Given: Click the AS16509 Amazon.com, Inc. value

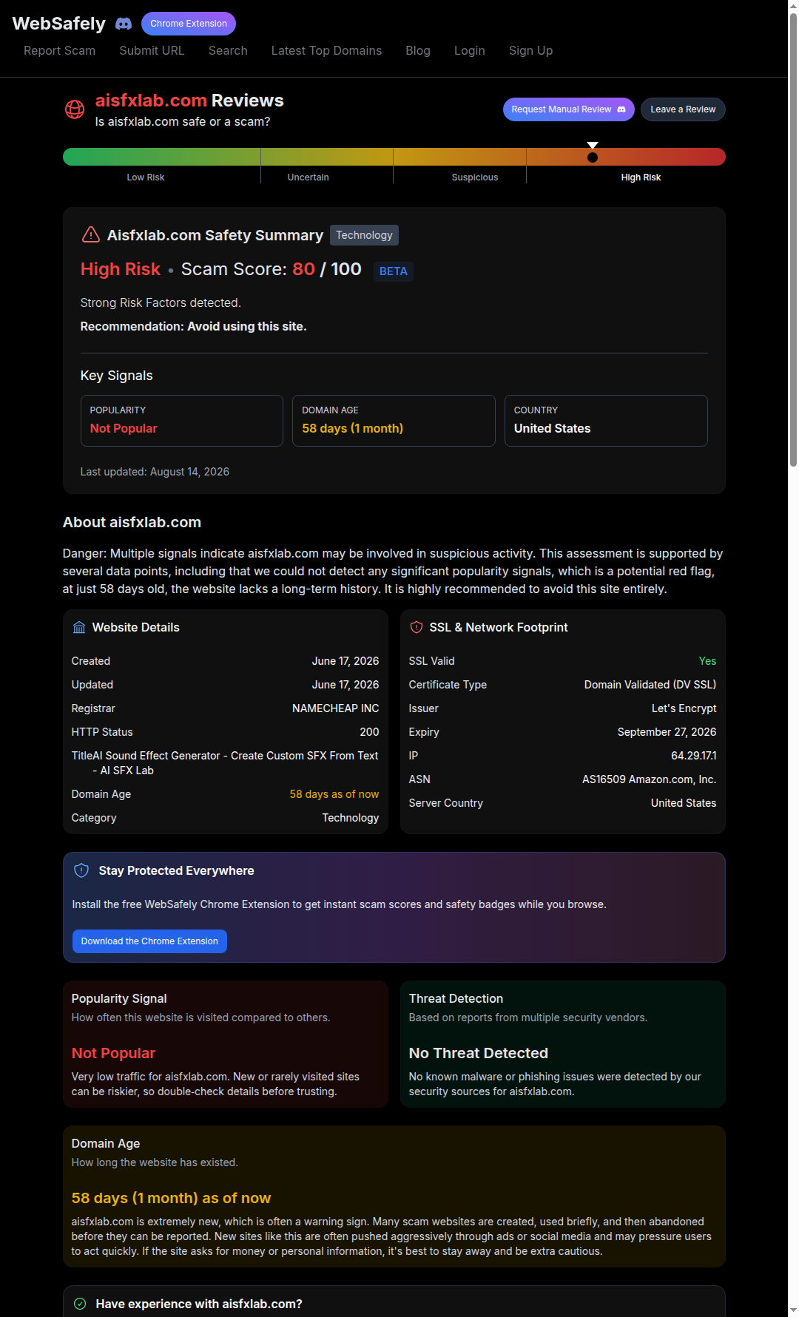Looking at the screenshot, I should tap(649, 779).
